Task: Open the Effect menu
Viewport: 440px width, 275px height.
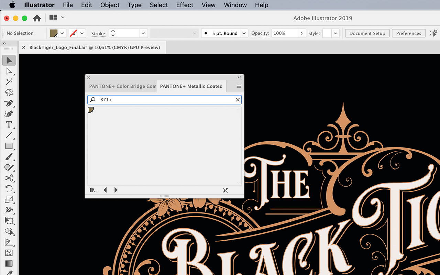Action: [185, 5]
